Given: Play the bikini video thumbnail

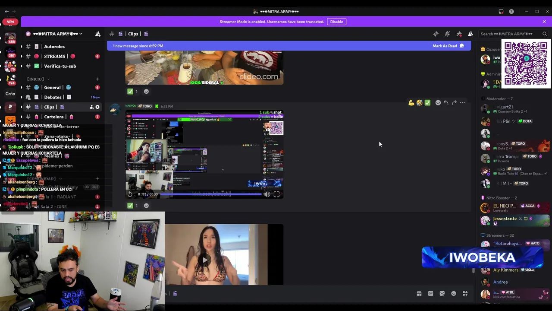Looking at the screenshot, I should click(x=204, y=260).
